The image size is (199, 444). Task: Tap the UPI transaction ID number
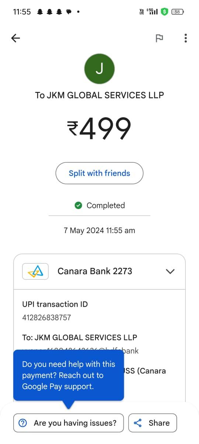click(46, 317)
